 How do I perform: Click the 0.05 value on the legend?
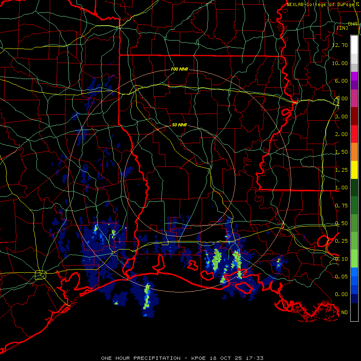[x=341, y=276]
